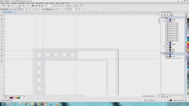Click the Undo arrow icon
The width and height of the screenshot is (189, 106).
coord(24,6)
